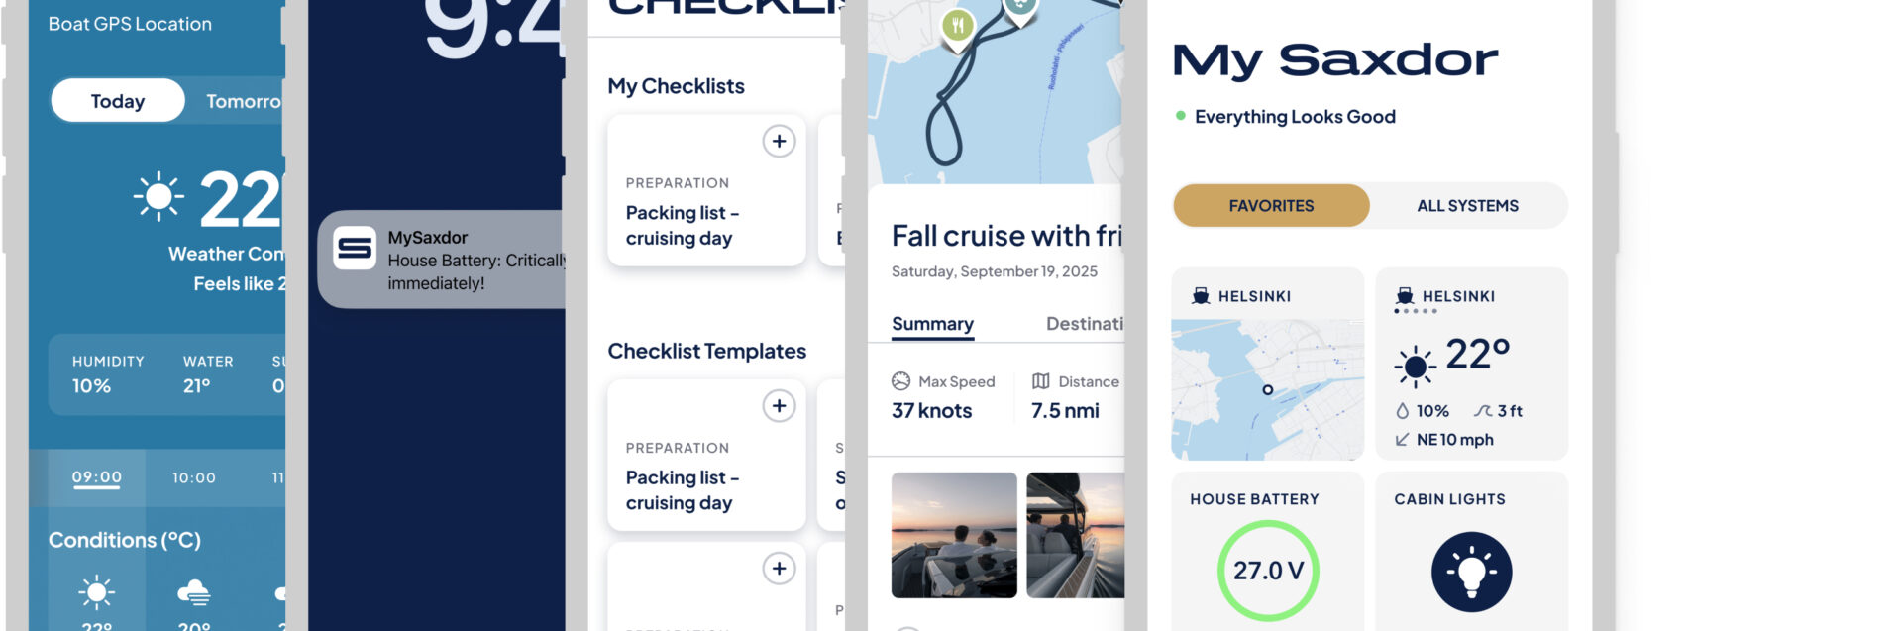This screenshot has height=631, width=1902.
Task: Open the Summary tab
Action: (932, 324)
